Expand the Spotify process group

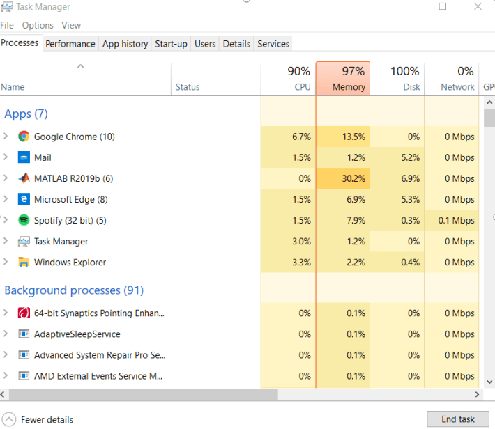coord(6,220)
